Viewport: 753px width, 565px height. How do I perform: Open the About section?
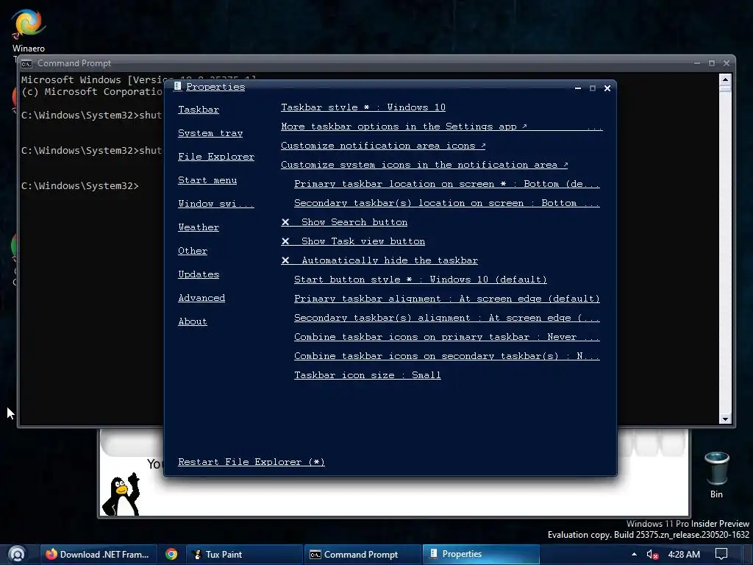tap(193, 321)
